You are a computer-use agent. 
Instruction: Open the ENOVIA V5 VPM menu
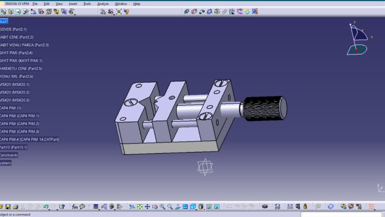pyautogui.click(x=16, y=4)
